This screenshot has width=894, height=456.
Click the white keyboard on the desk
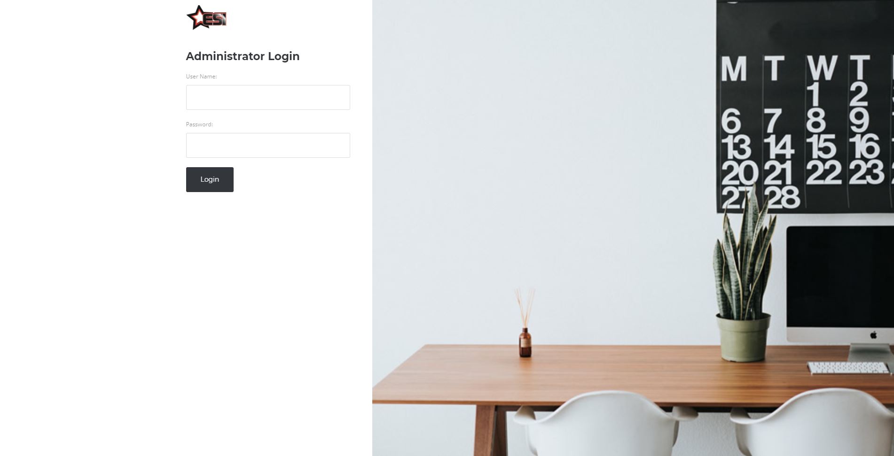pos(848,368)
